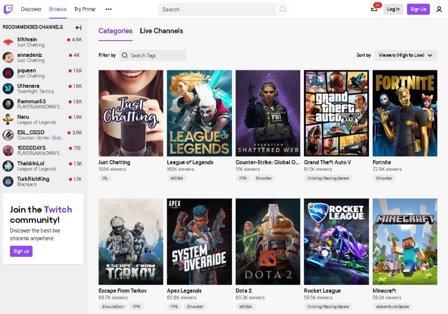This screenshot has height=314, width=448.
Task: Click Teamfight Tactics under Uthenera
Action: (x=35, y=91)
